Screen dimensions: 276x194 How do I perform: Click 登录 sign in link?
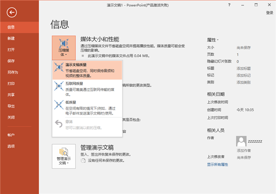point(270,13)
